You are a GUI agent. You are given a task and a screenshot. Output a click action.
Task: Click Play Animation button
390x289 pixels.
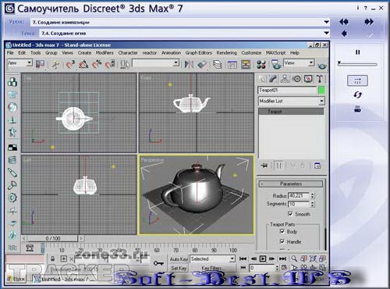point(263,259)
